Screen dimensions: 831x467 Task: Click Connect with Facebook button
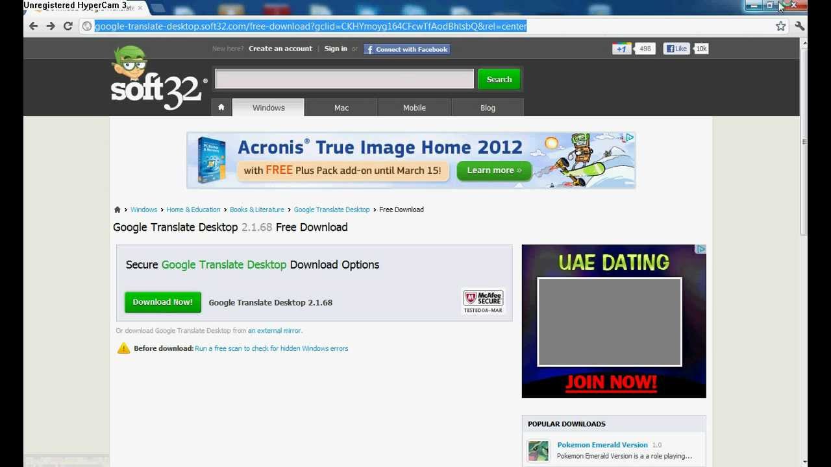407,49
